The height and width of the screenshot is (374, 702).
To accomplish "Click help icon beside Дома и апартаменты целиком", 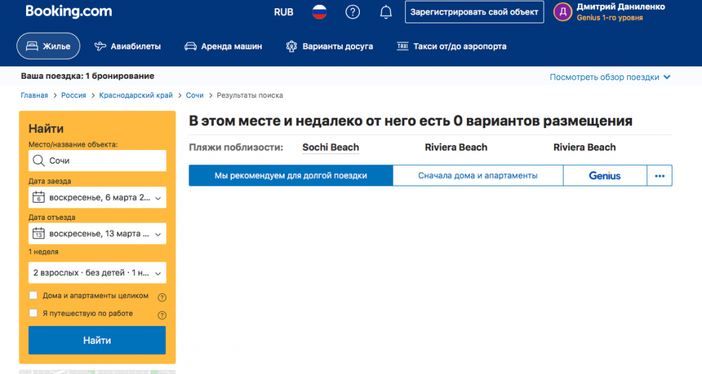I will pyautogui.click(x=162, y=297).
